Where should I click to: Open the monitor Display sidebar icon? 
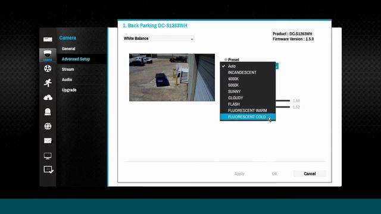pyautogui.click(x=48, y=156)
